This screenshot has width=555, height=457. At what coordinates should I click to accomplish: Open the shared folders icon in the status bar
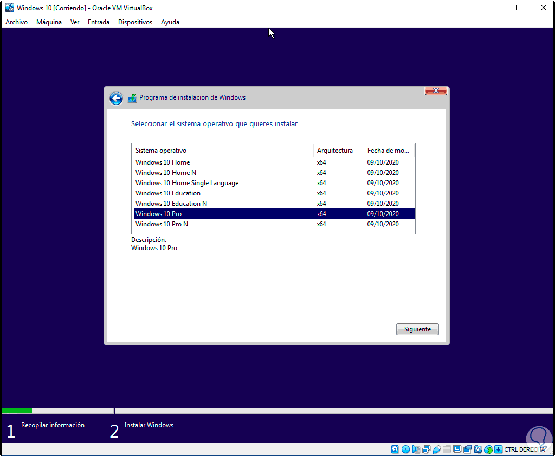(447, 449)
